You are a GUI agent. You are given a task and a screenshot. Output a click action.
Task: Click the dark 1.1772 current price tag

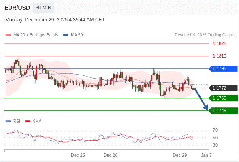(x=223, y=88)
